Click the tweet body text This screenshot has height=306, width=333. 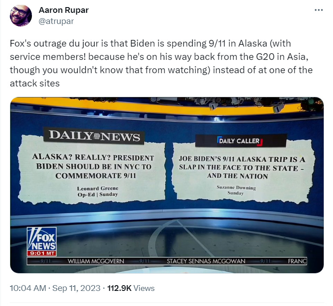coord(161,63)
